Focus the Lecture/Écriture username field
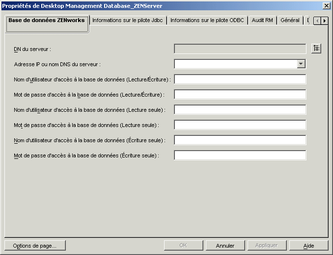 point(240,79)
